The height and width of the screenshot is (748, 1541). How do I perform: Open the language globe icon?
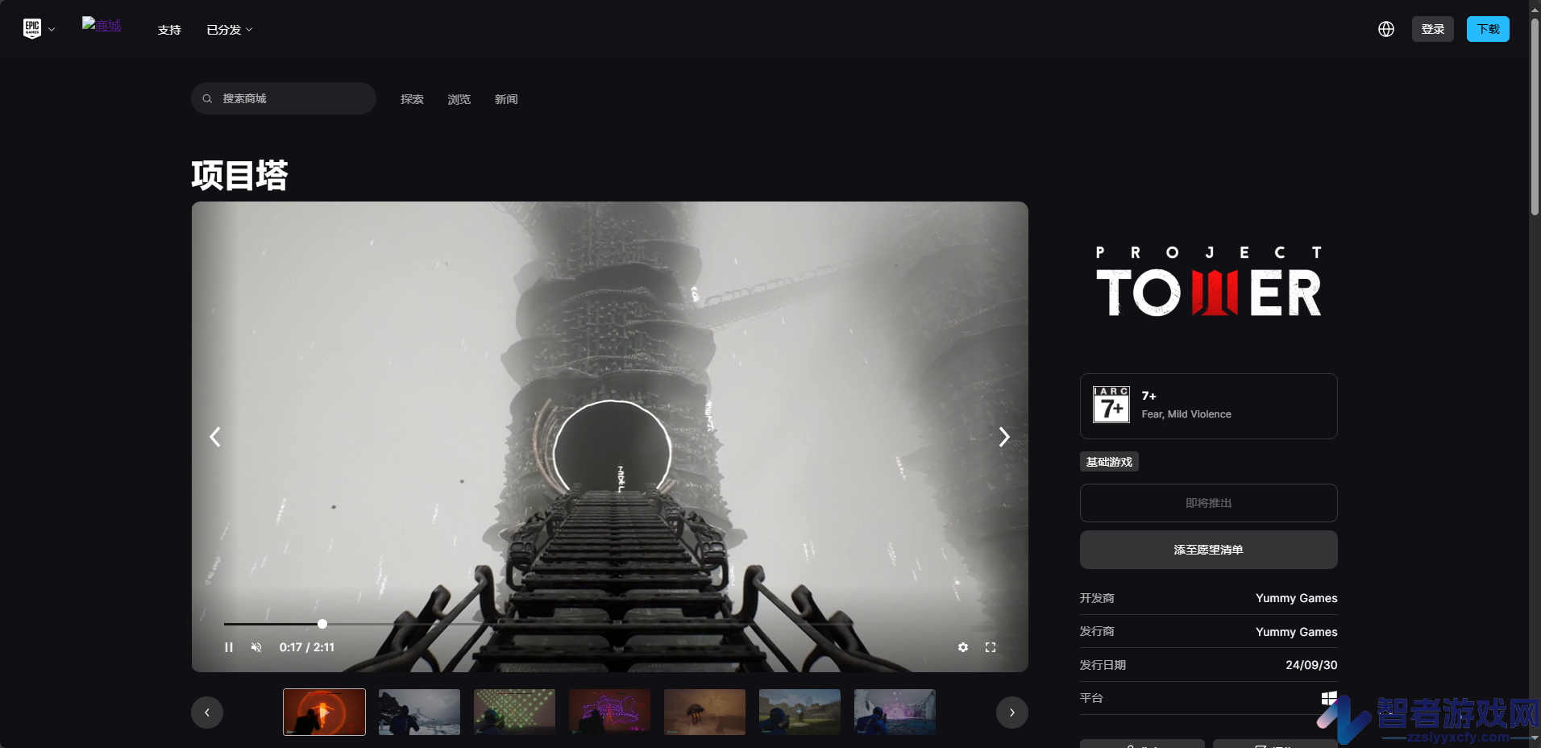(x=1386, y=29)
